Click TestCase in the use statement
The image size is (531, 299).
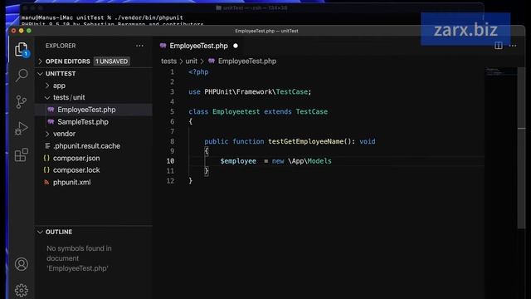point(292,91)
